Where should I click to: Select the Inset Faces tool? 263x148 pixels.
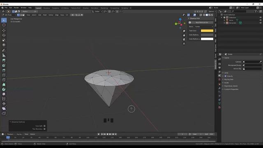pyautogui.click(x=4, y=65)
